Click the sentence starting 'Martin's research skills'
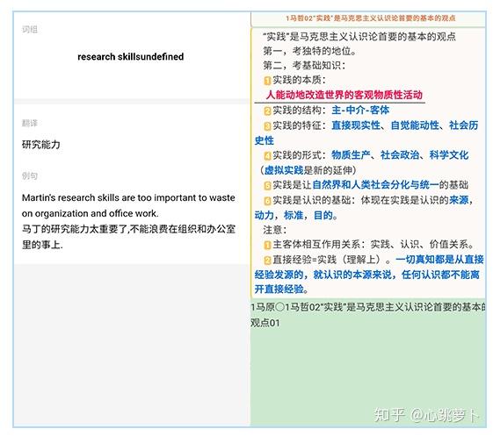The height and width of the screenshot is (436, 493). click(128, 205)
